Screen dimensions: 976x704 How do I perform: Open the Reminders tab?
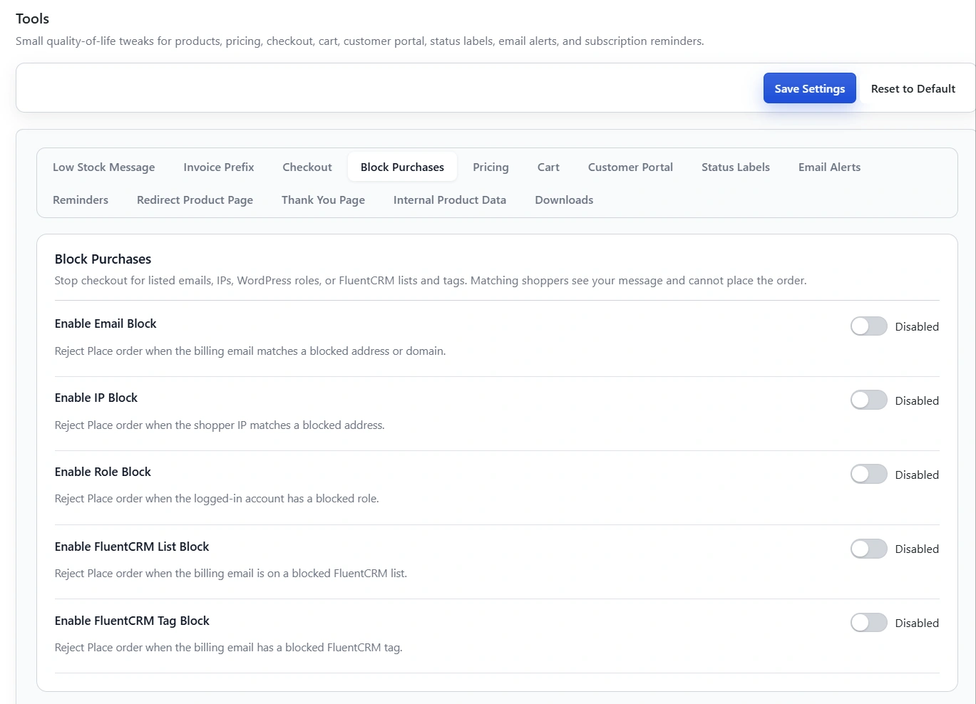coord(81,200)
